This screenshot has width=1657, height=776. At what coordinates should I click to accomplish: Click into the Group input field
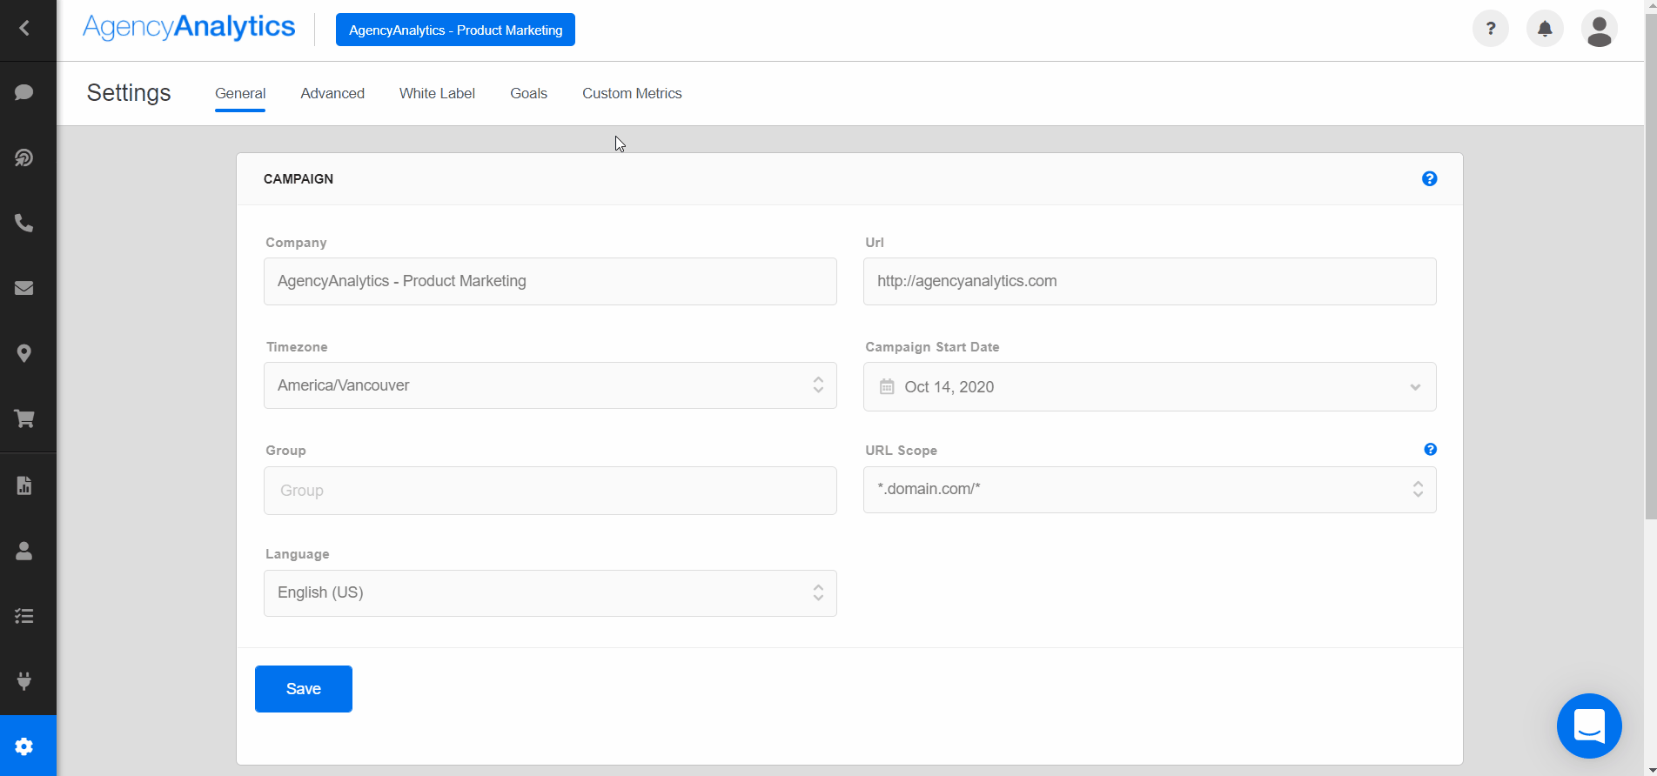[x=550, y=491]
